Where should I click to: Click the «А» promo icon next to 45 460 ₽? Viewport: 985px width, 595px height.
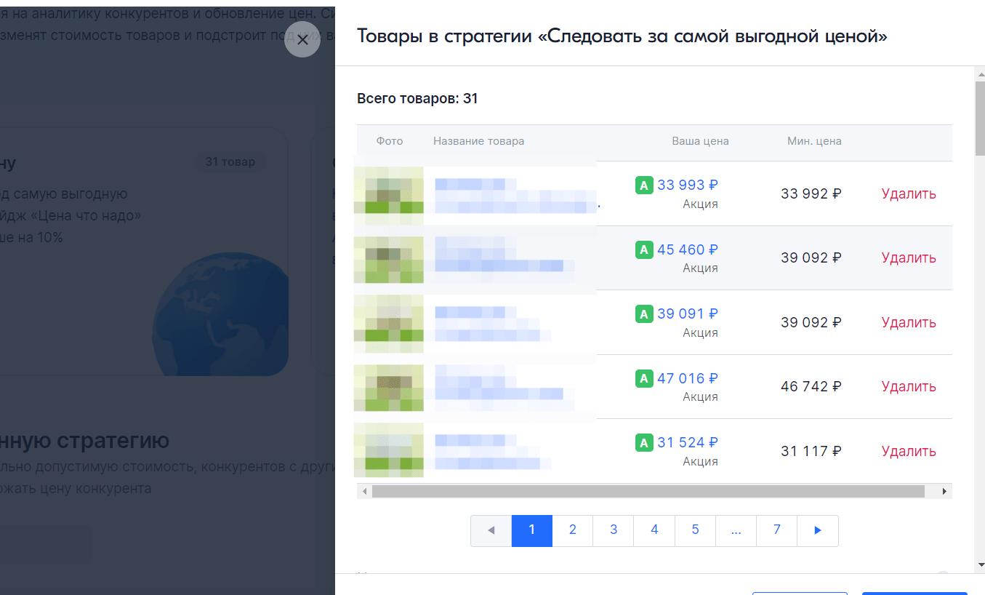click(x=644, y=249)
